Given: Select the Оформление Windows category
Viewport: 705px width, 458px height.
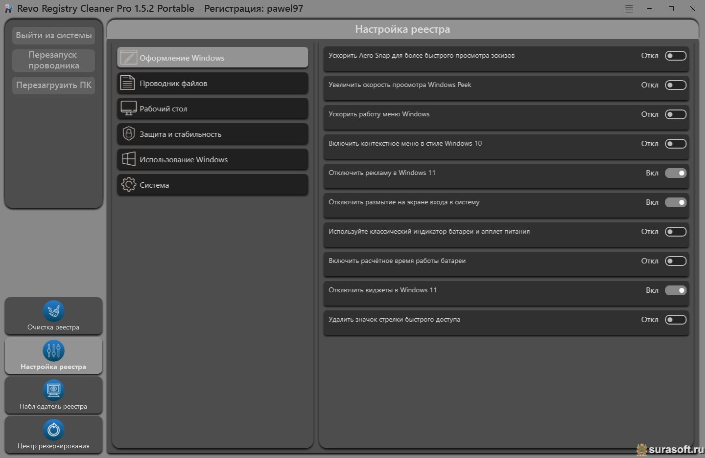Looking at the screenshot, I should coord(212,58).
